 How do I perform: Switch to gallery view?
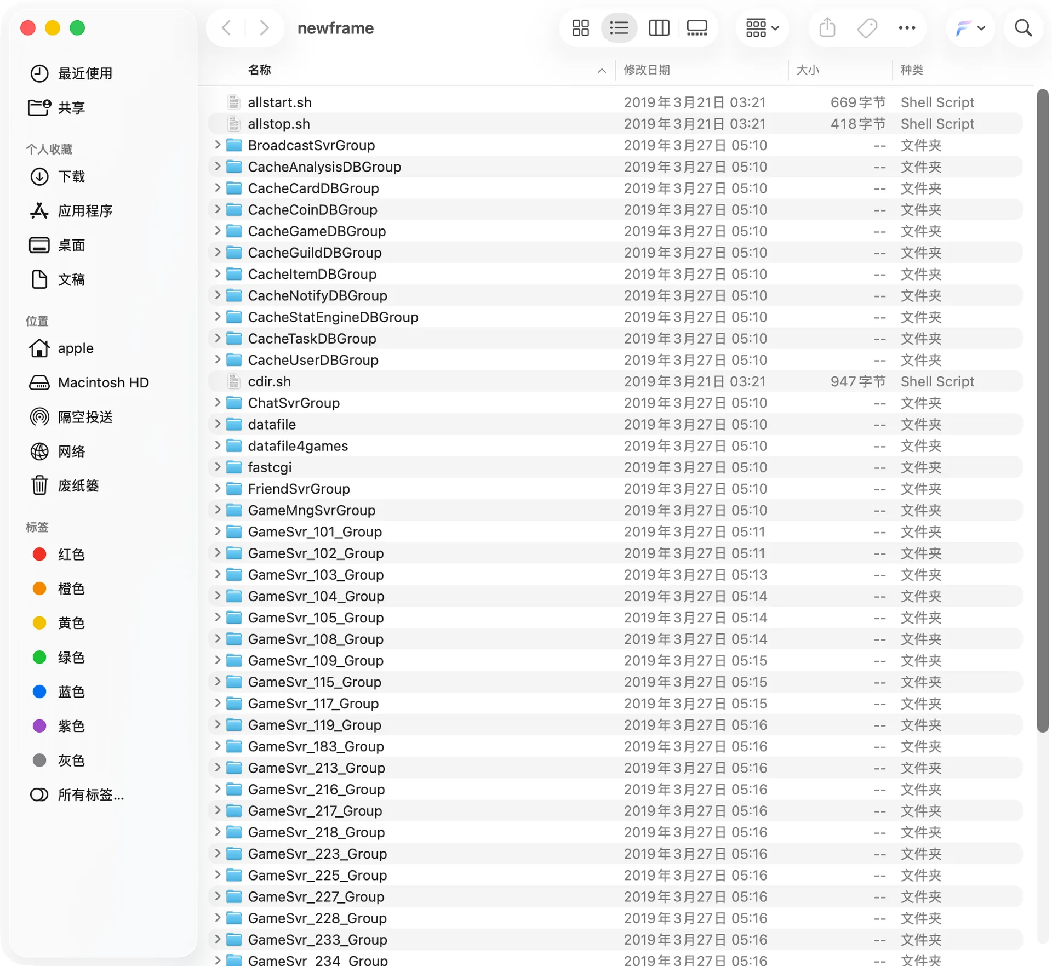pyautogui.click(x=697, y=28)
